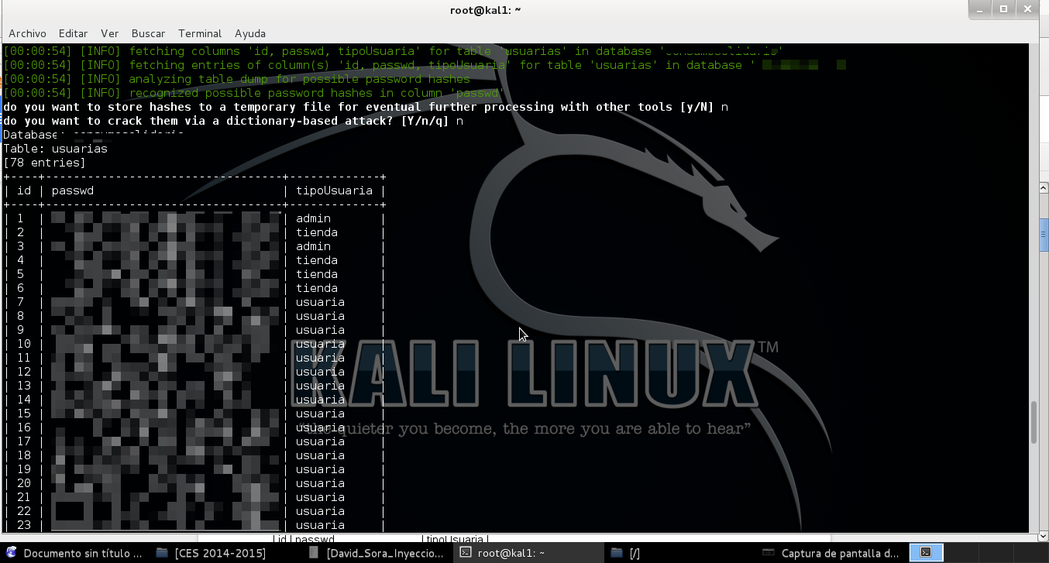Click the leftmost application icon in the taskbar
The image size is (1049, 563).
tap(10, 553)
